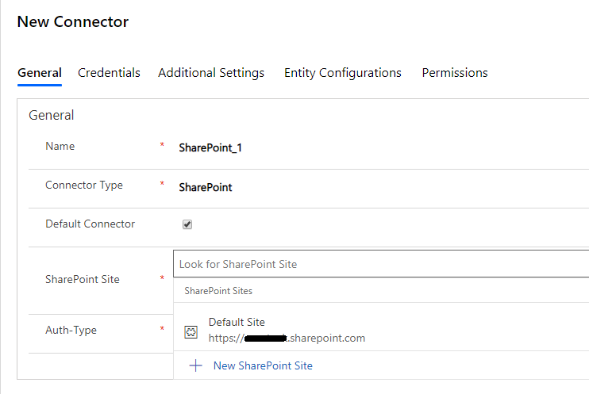Viewport: 589px width, 394px height.
Task: Select Default Site from the lookup results
Action: coord(381,330)
